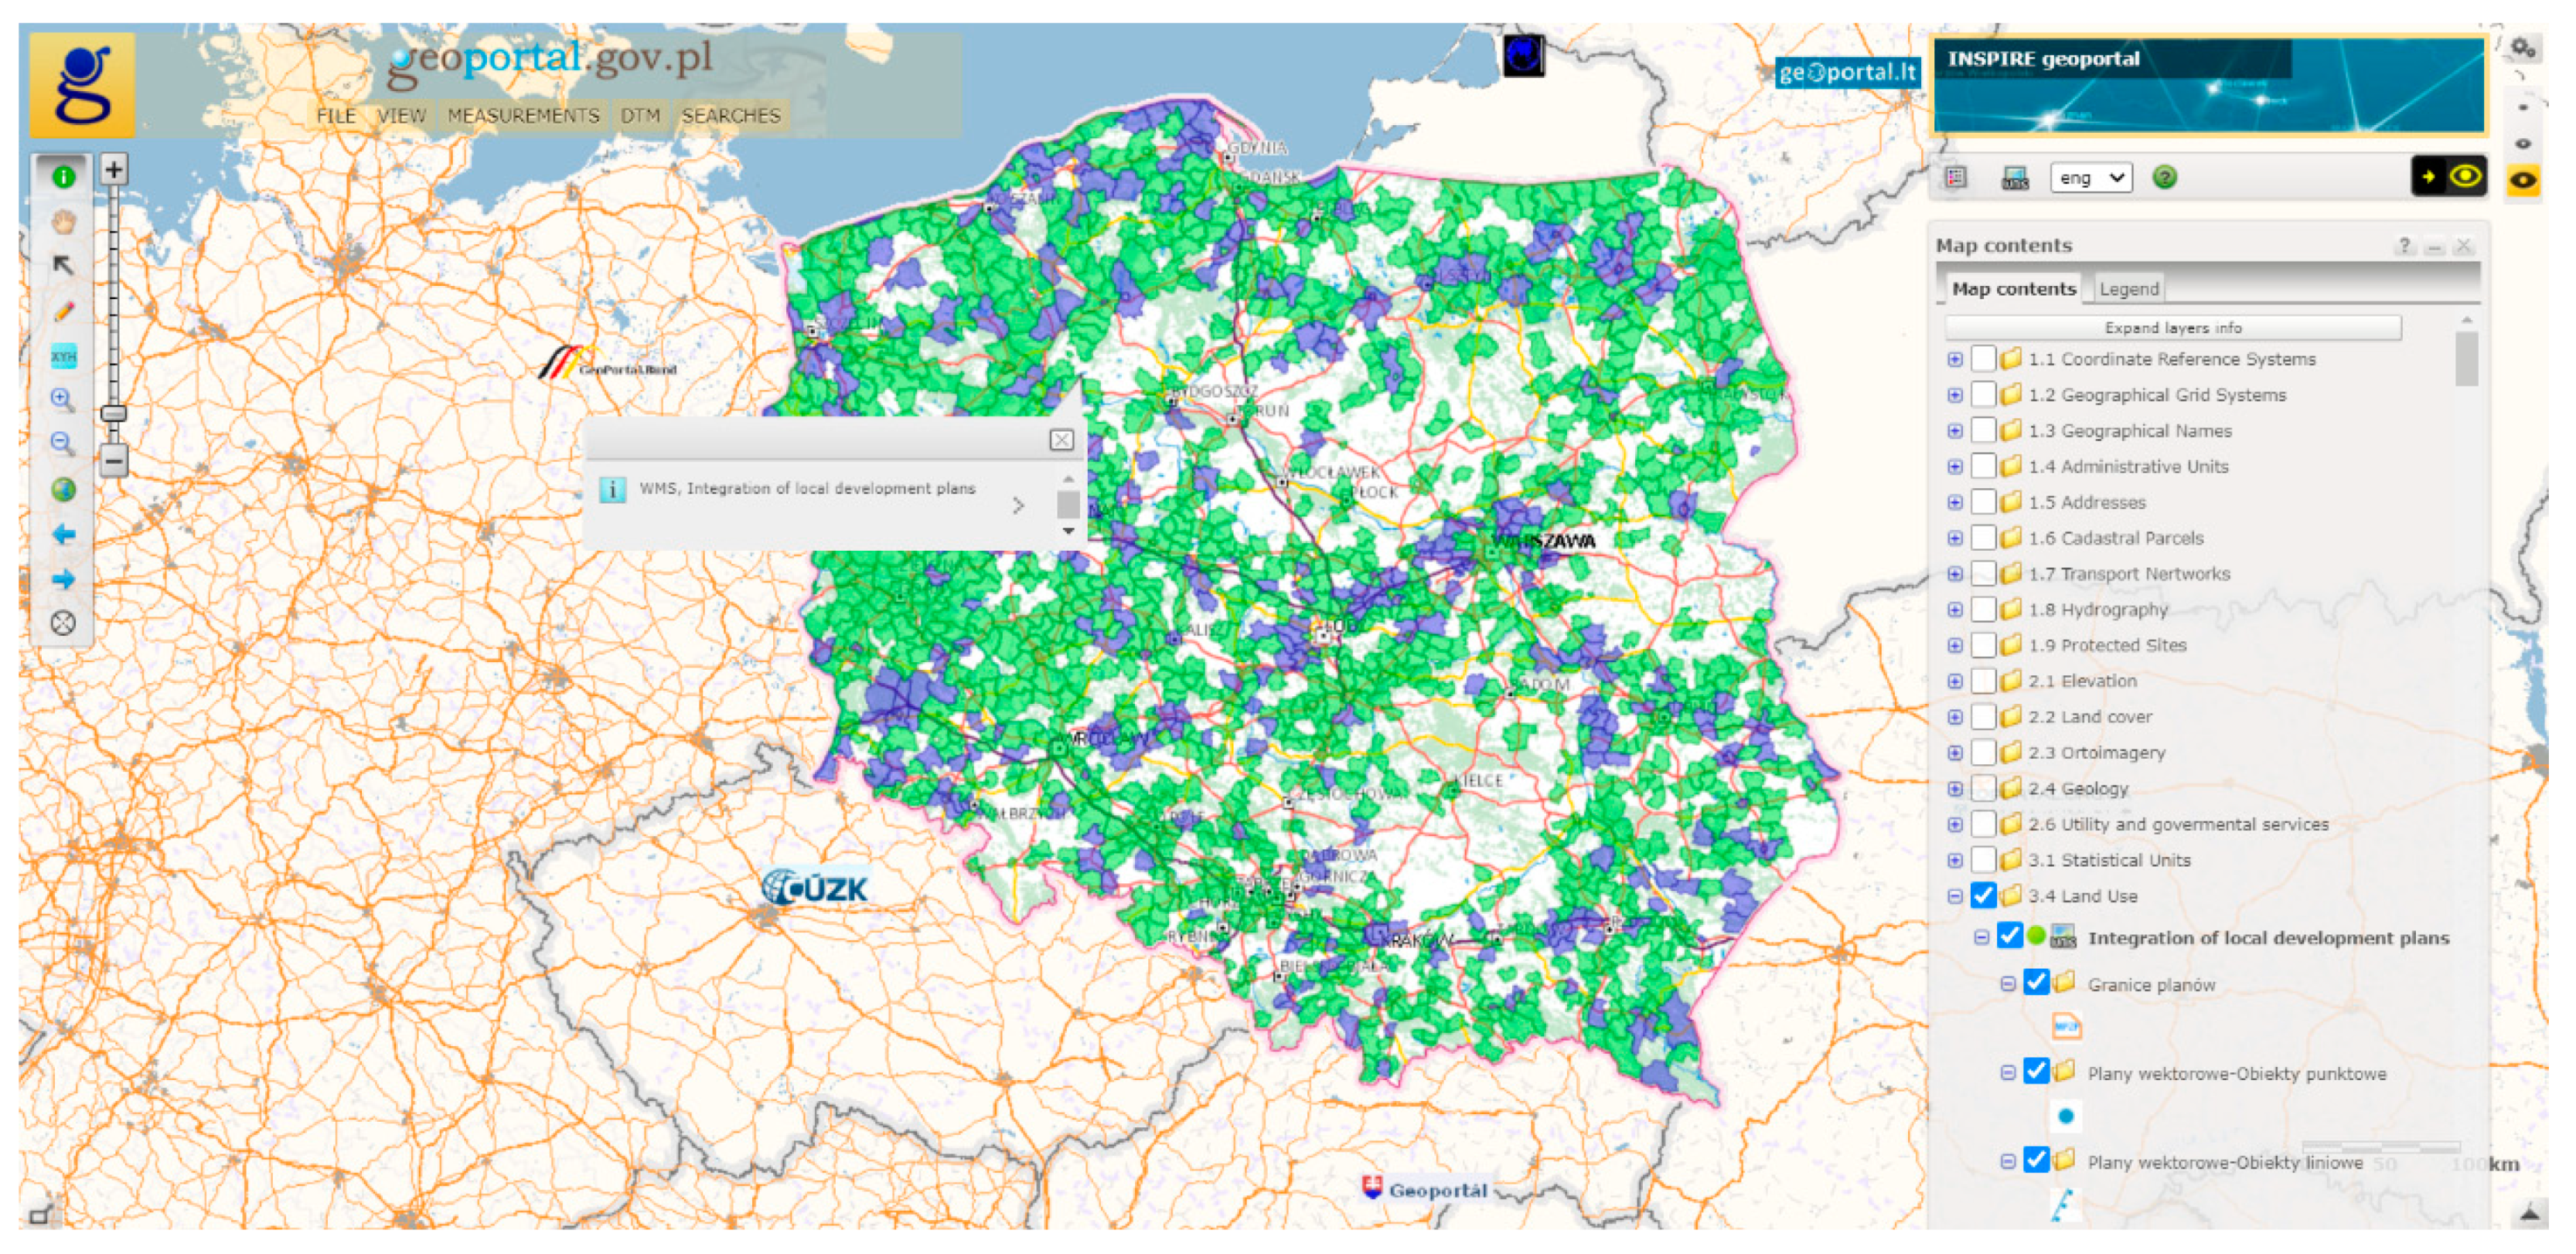Collapse Integration of local development plans
2576x1254 pixels.
pyautogui.click(x=1981, y=938)
